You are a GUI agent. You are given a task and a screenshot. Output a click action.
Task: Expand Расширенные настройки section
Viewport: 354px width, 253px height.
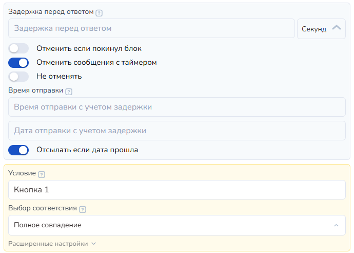click(48, 244)
